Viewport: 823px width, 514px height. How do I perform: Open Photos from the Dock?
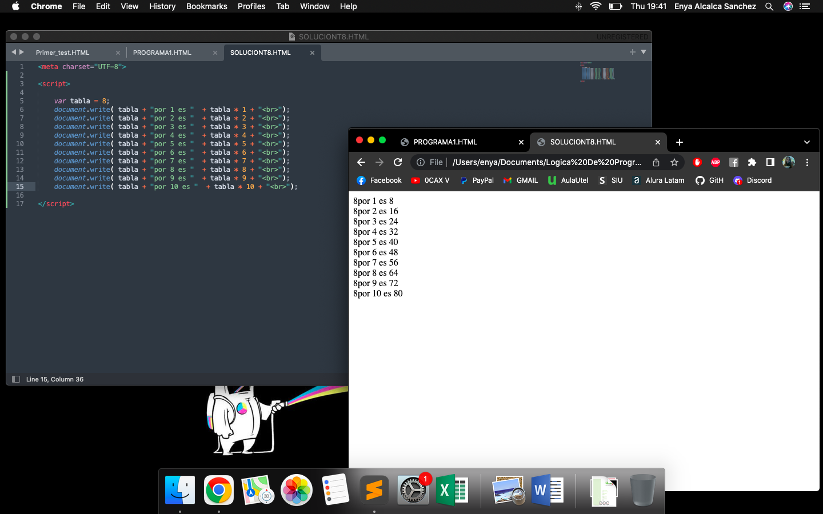[x=297, y=490]
